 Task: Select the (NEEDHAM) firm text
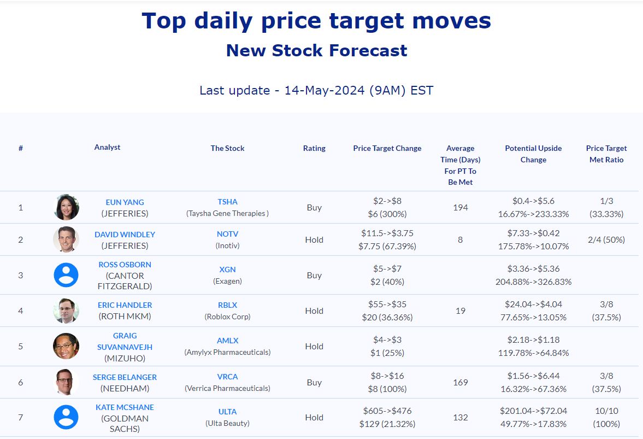tap(125, 388)
